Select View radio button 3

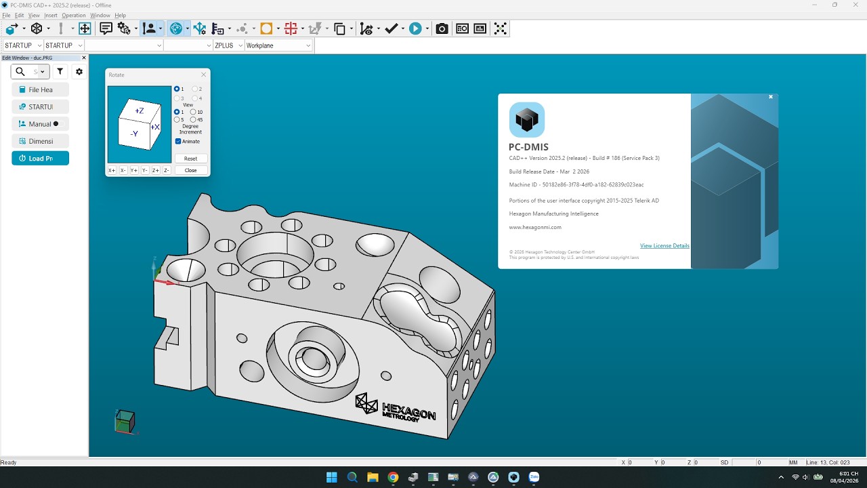[177, 98]
